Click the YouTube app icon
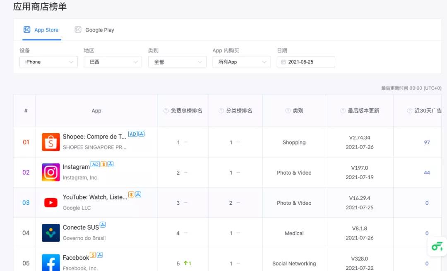The height and width of the screenshot is (271, 447). pos(51,203)
